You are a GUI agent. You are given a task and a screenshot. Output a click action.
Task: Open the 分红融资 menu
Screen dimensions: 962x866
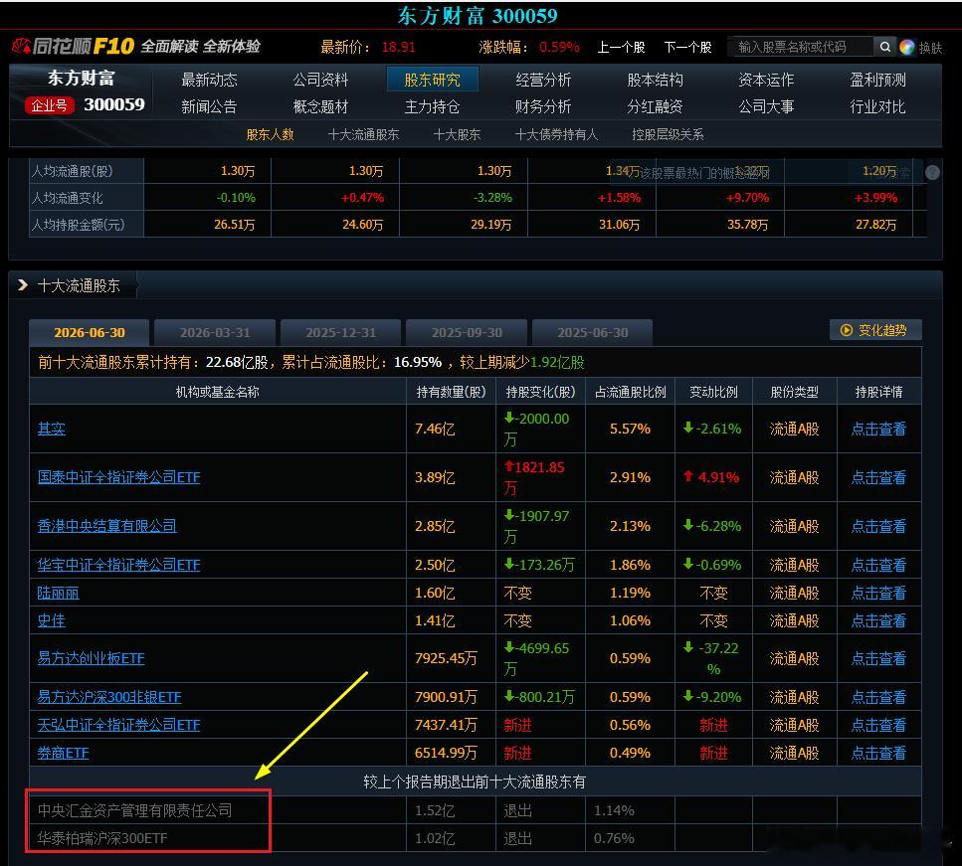click(655, 106)
